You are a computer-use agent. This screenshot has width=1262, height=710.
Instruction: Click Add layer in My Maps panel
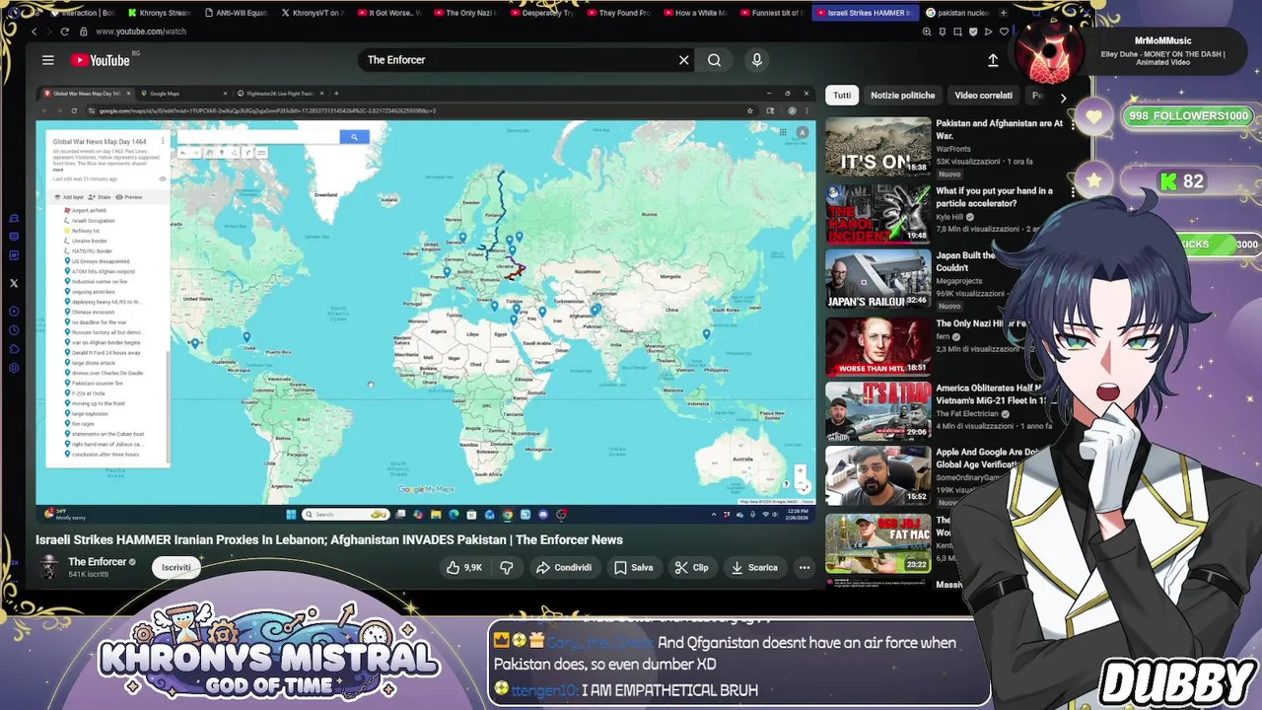(x=71, y=197)
